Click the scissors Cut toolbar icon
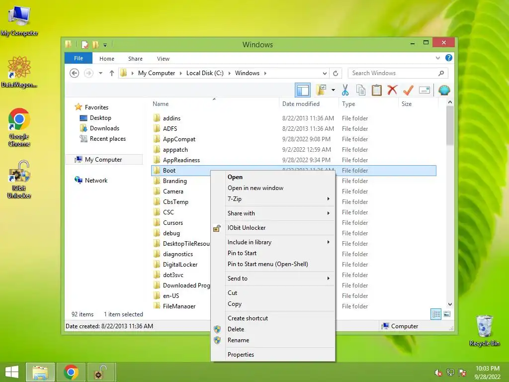The width and height of the screenshot is (509, 382). pyautogui.click(x=345, y=90)
